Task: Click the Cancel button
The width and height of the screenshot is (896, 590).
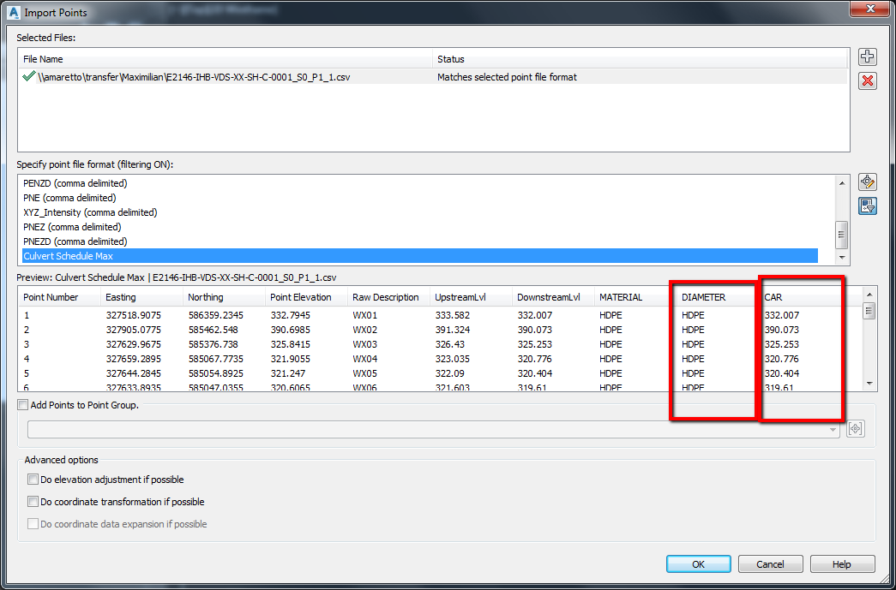Action: [770, 563]
